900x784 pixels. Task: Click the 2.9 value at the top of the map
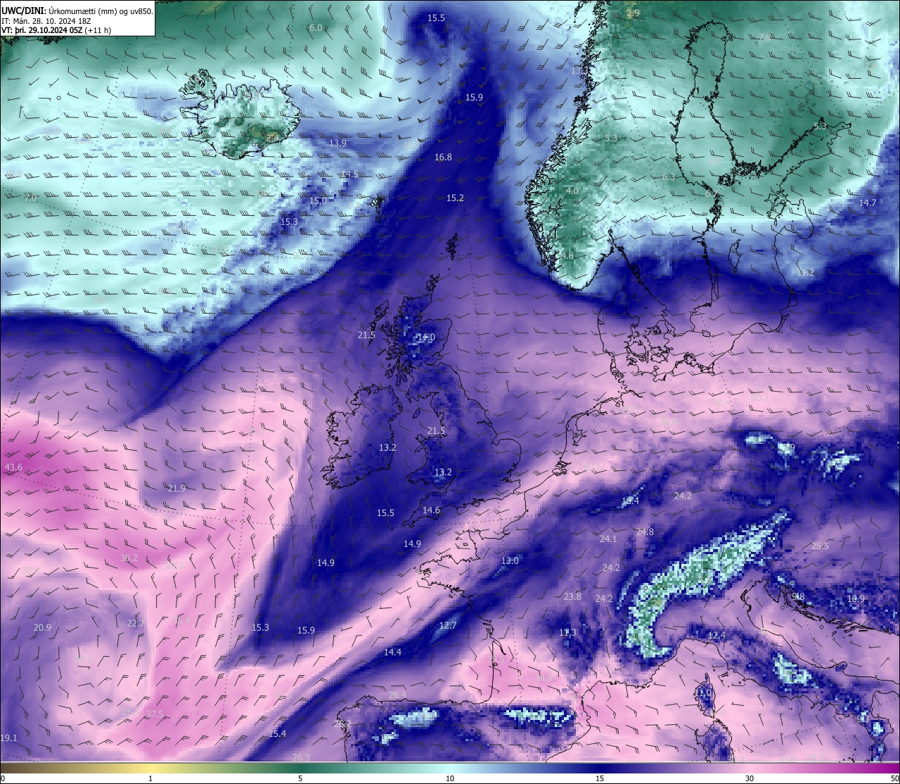(x=634, y=13)
